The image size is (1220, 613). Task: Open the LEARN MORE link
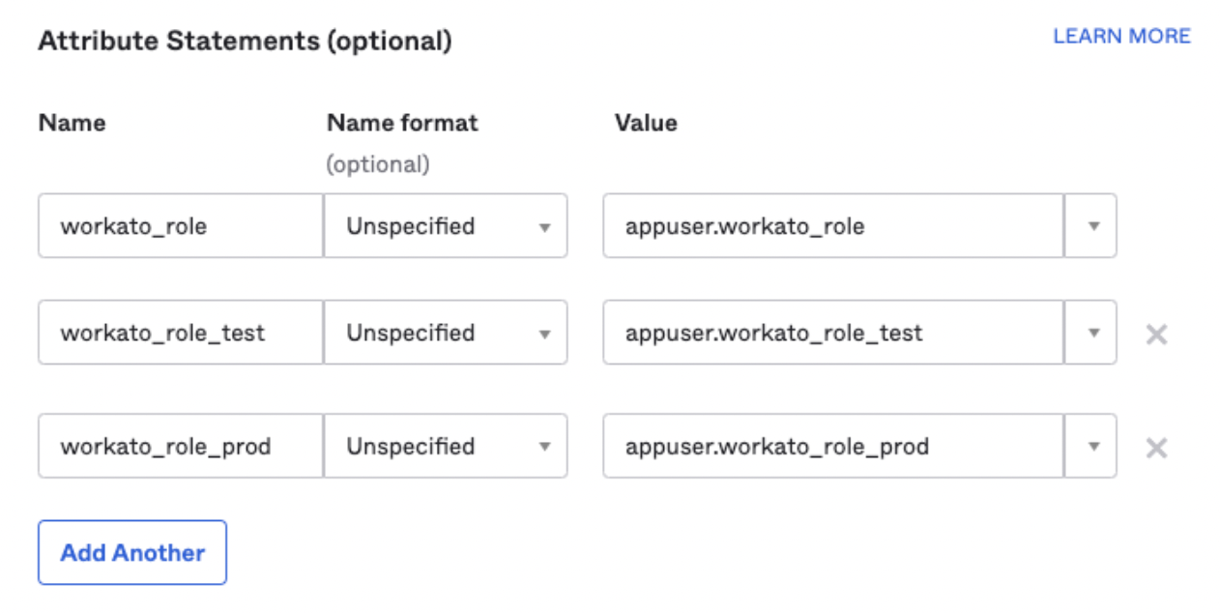(x=1121, y=37)
